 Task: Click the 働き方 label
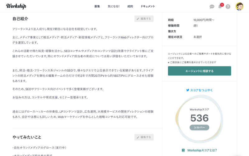pos(172,31)
